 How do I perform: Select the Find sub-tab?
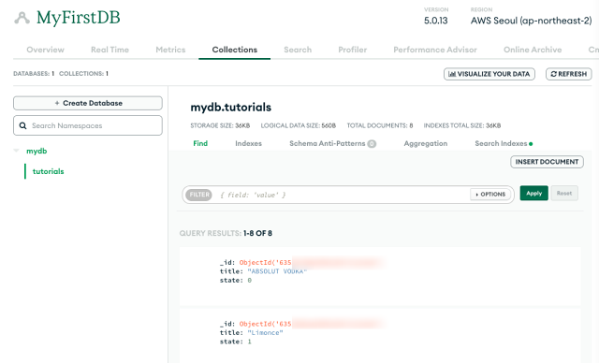click(200, 143)
